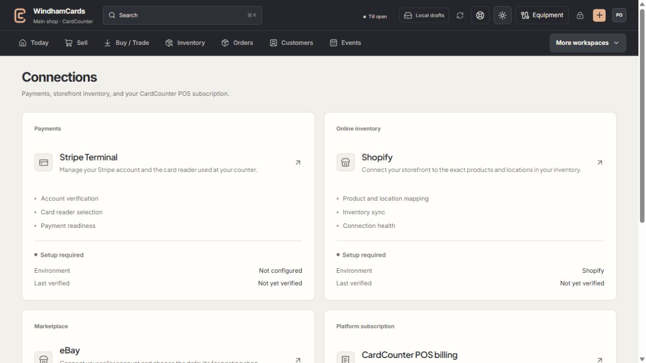Toggle the light/dark theme sun button

(503, 15)
